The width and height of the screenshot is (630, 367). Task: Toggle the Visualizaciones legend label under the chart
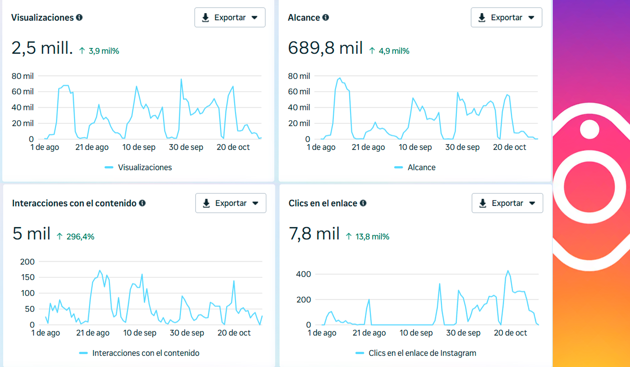[x=145, y=167]
